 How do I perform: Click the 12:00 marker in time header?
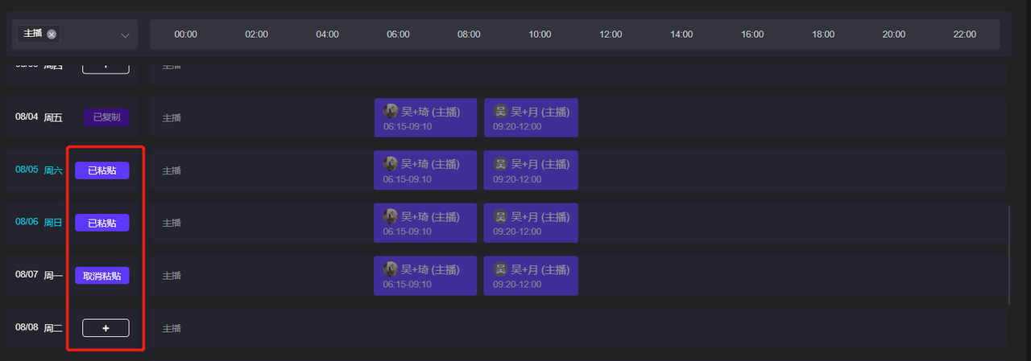611,35
